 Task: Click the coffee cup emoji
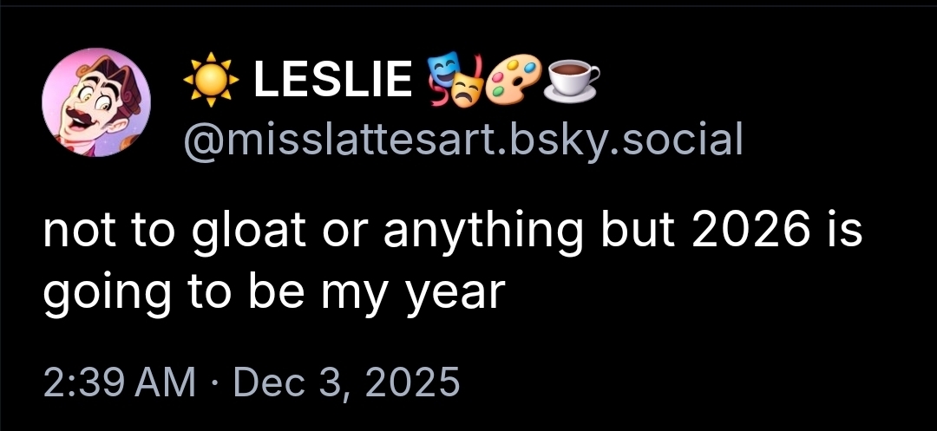pos(572,80)
